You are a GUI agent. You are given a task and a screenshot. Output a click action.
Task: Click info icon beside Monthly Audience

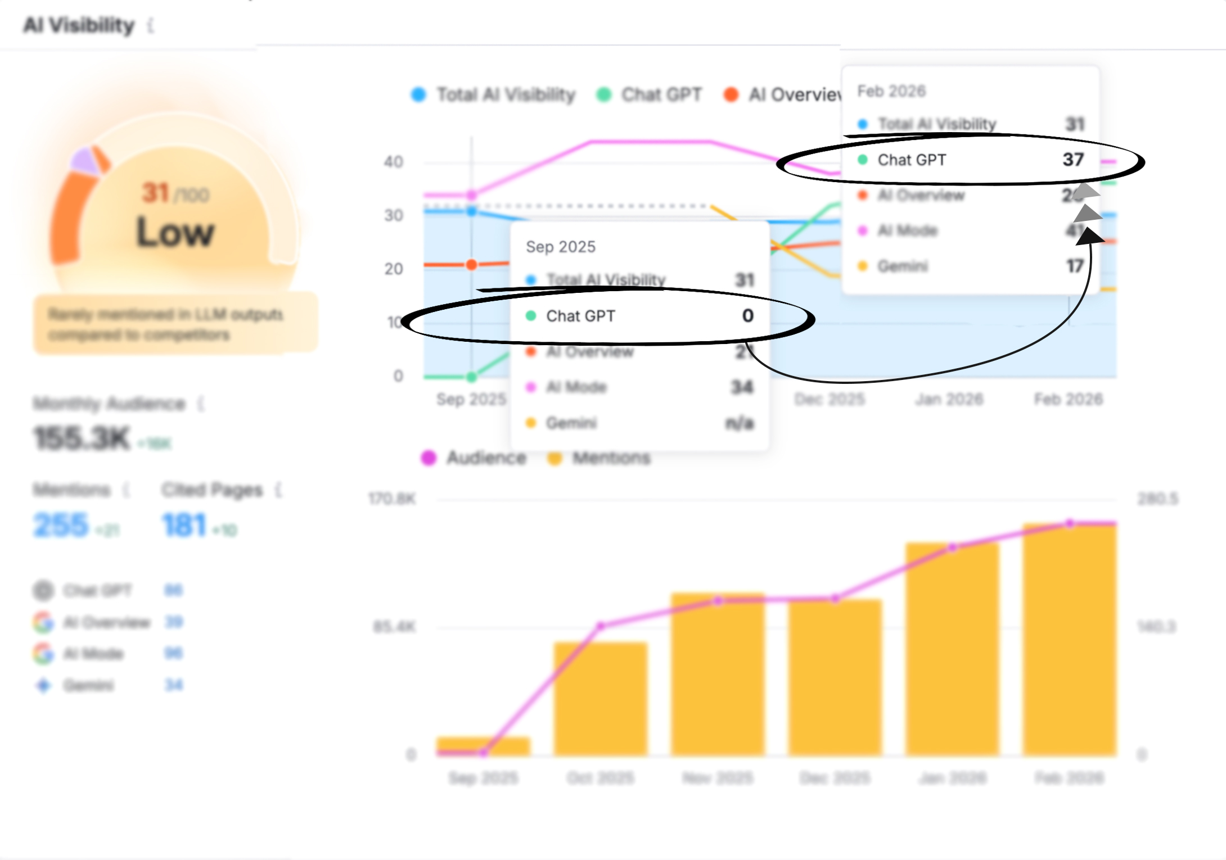(201, 404)
